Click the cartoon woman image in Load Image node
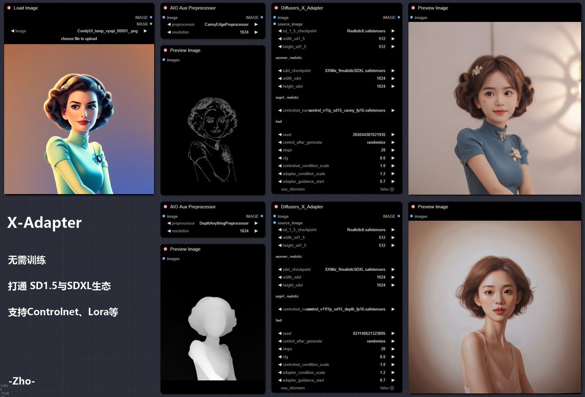Image resolution: width=585 pixels, height=397 pixels. [x=79, y=119]
